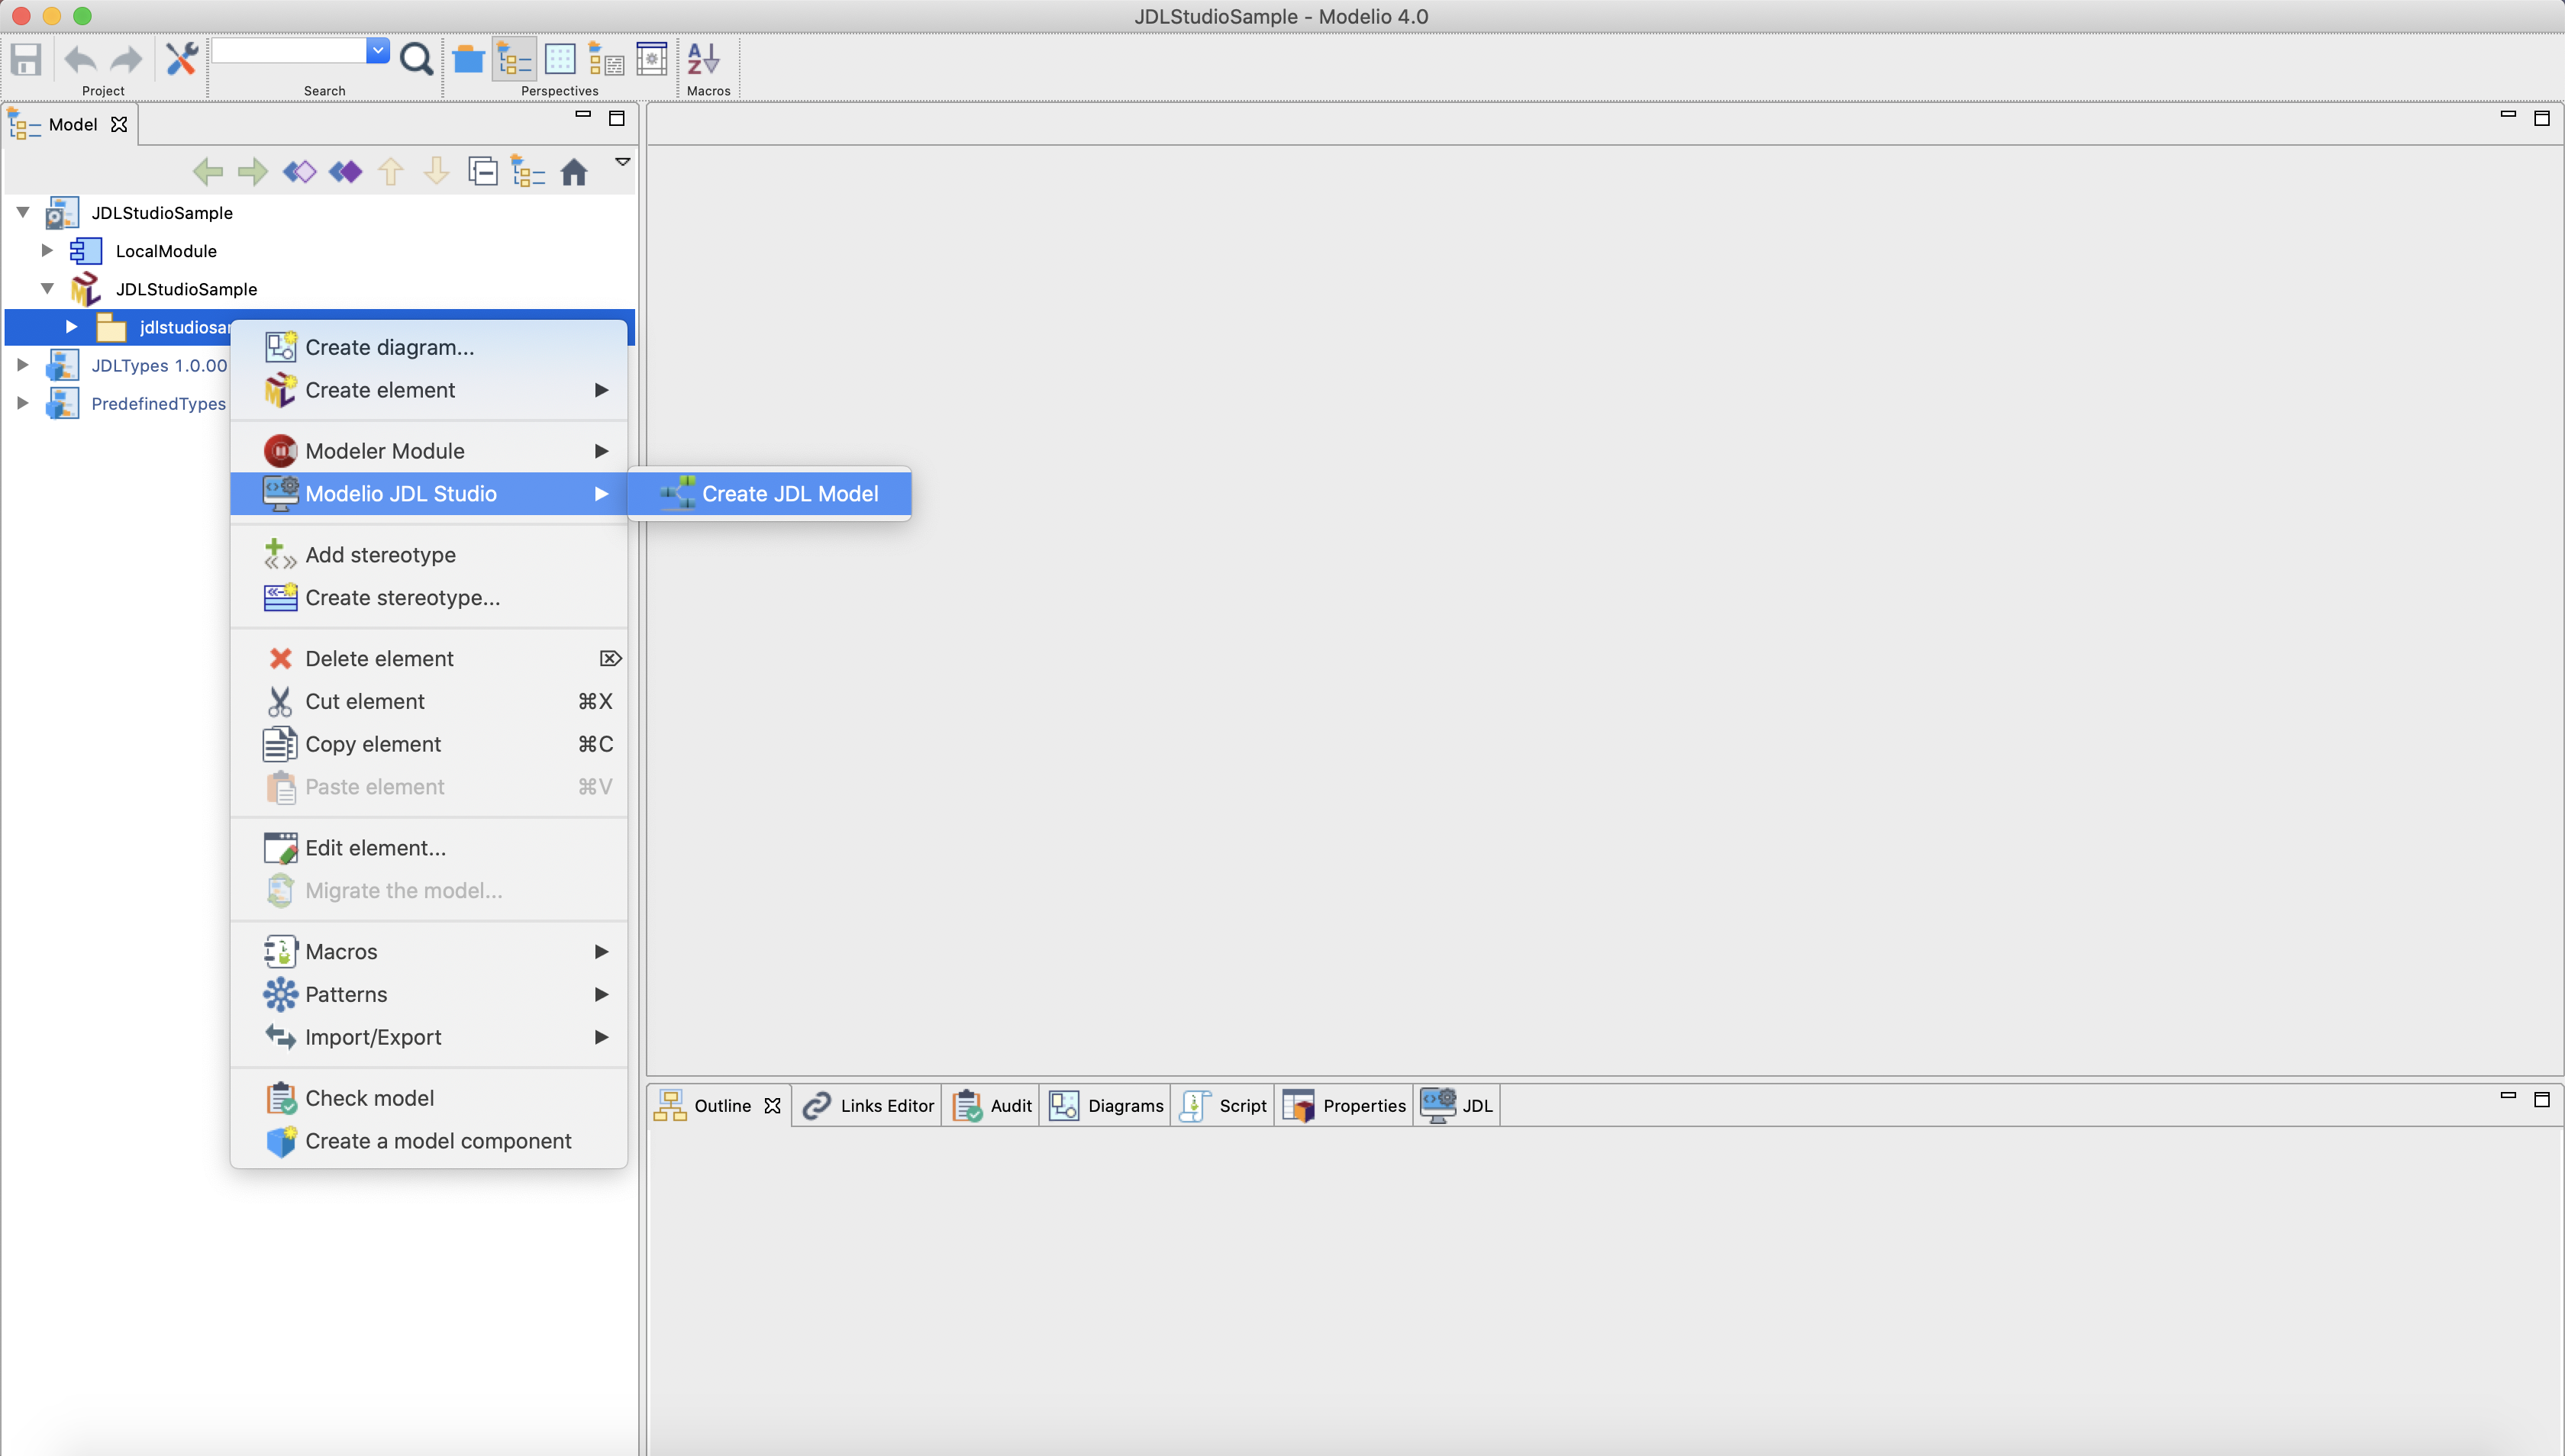Choose Edit element... menu entry
Screen dimensions: 2565x1456
(429, 848)
